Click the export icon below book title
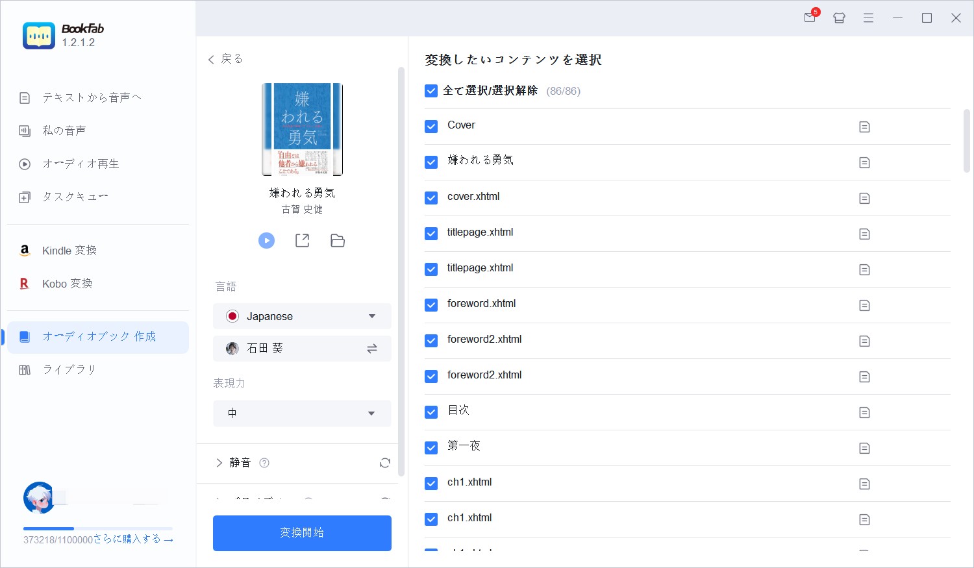Viewport: 974px width, 568px height. [x=302, y=241]
